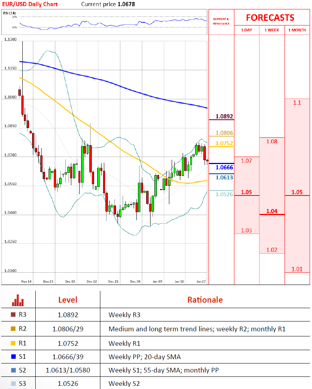312x389 pixels.
Task: Click the Weekly S2 rationale cell
Action: tap(124, 384)
